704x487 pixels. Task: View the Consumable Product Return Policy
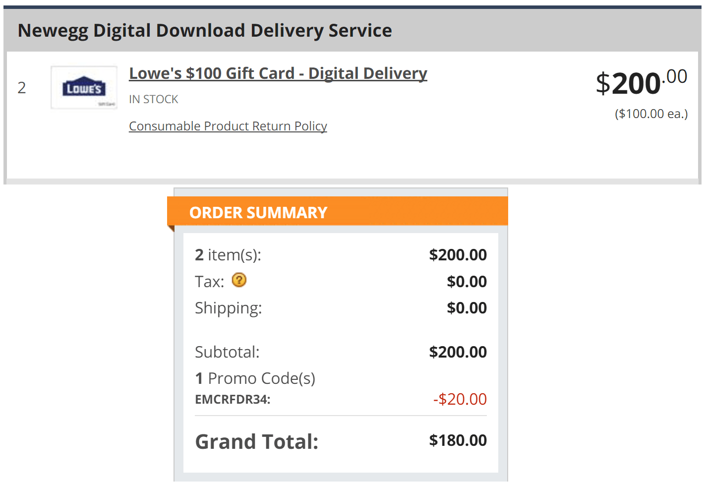click(x=228, y=126)
